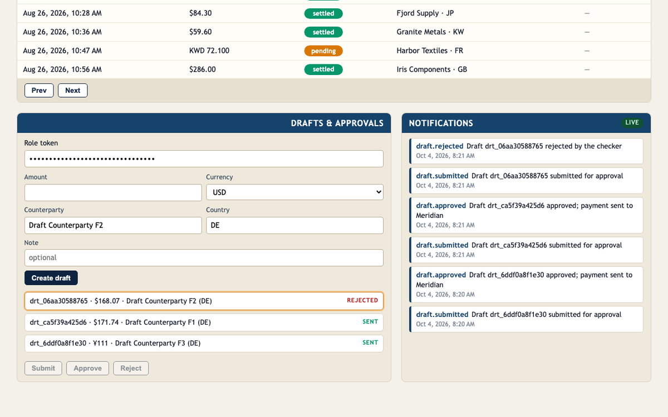This screenshot has height=417, width=668.
Task: Click the Prev pagination button
Action: click(39, 90)
